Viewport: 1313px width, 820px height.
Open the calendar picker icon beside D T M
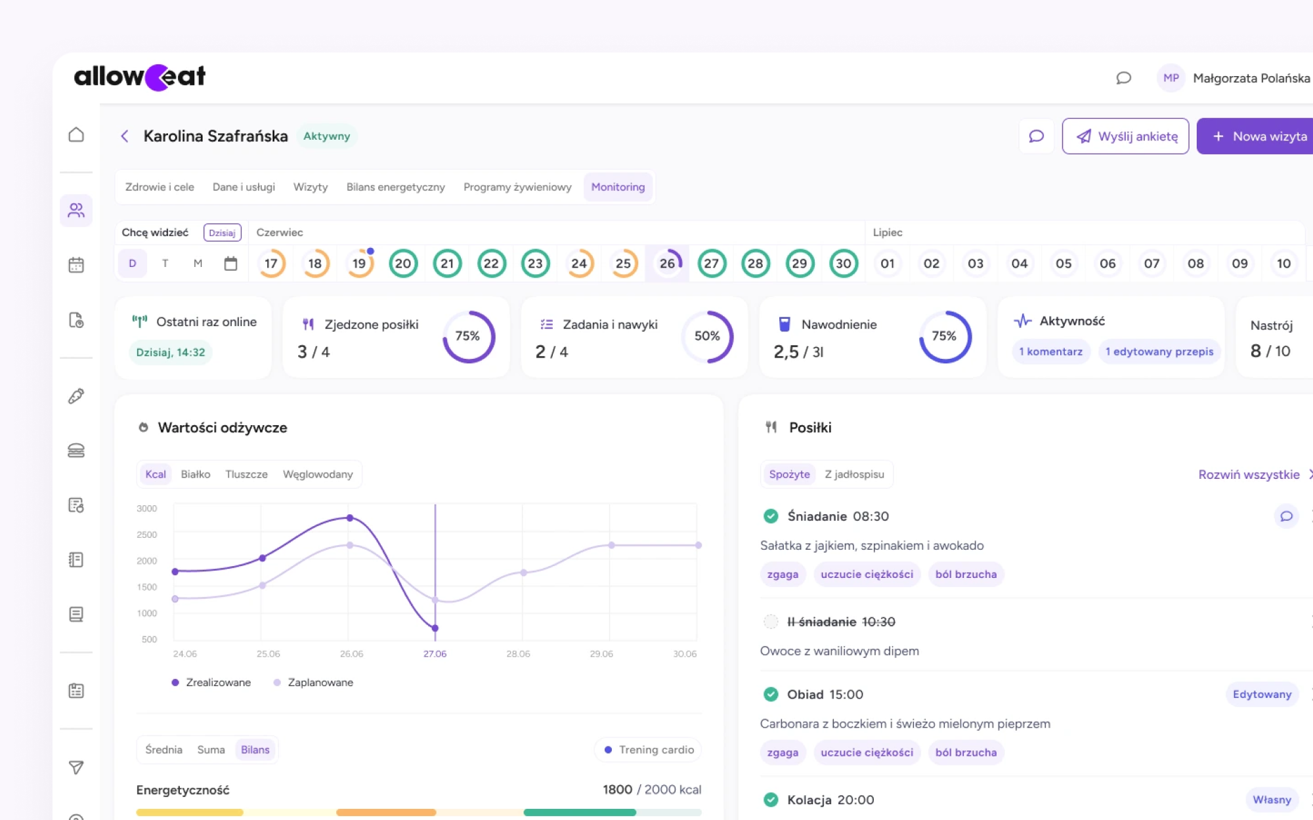pos(230,263)
